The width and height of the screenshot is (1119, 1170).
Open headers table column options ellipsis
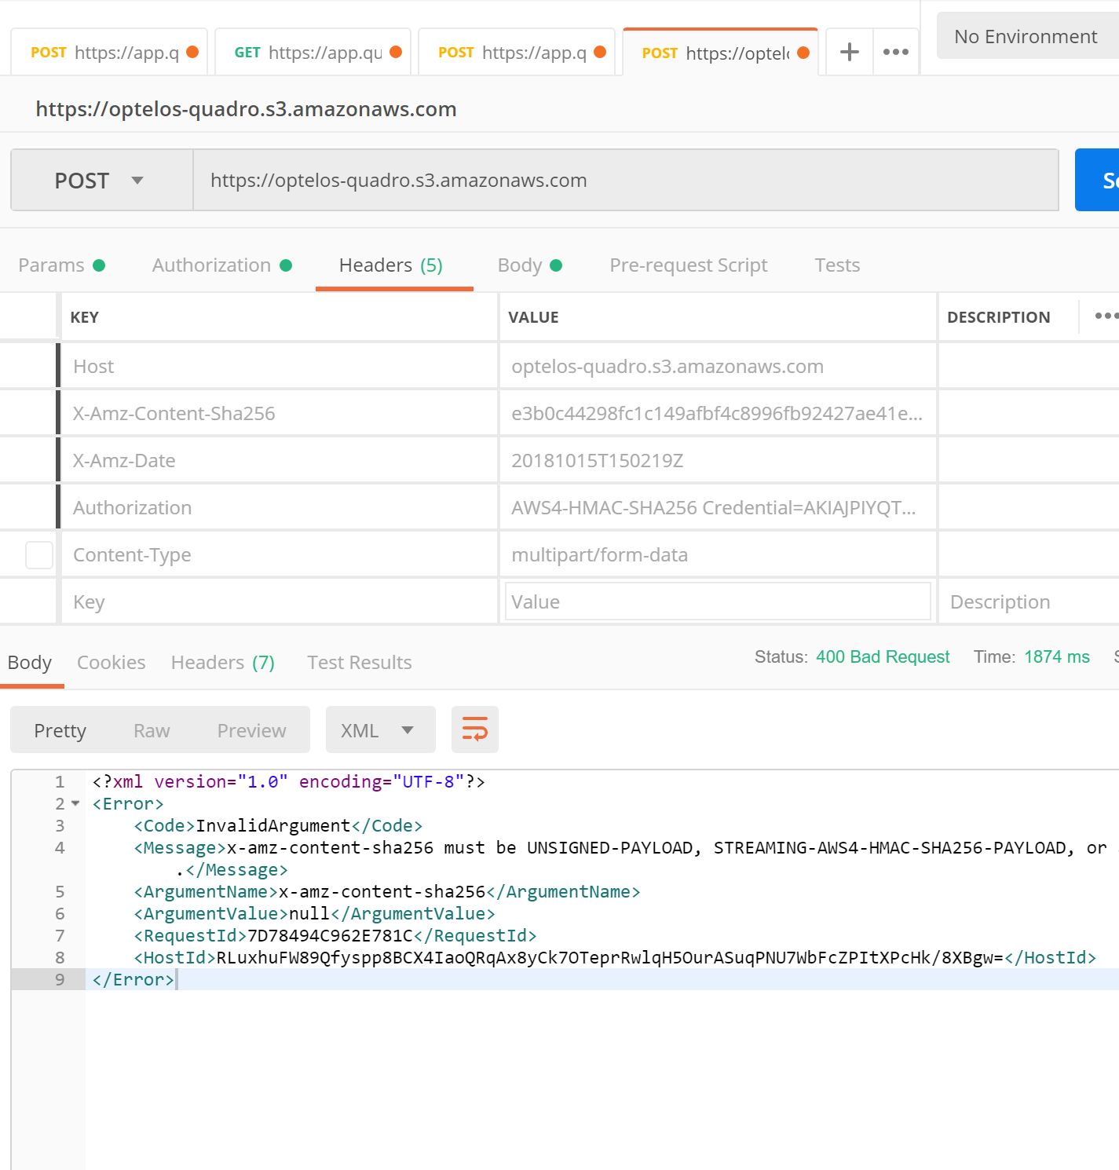pyautogui.click(x=1106, y=316)
